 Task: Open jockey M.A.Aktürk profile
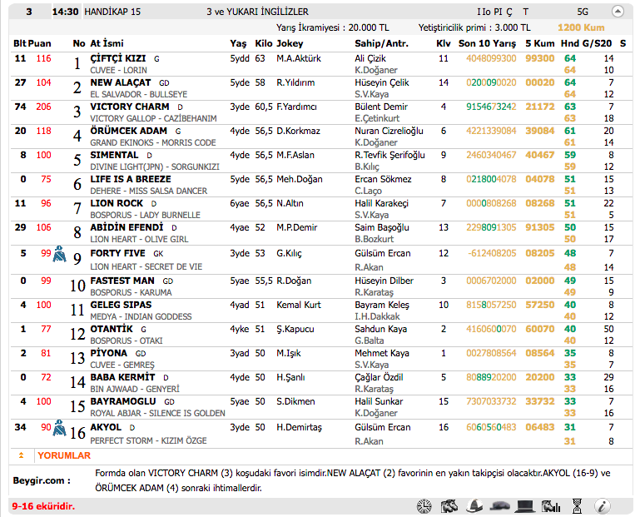[x=298, y=58]
